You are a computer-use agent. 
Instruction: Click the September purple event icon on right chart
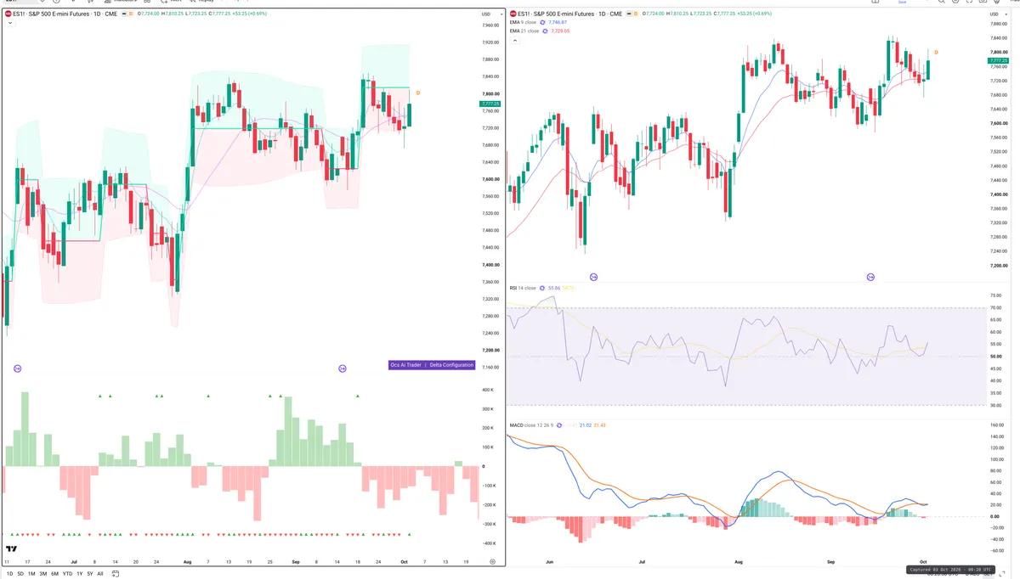870,277
